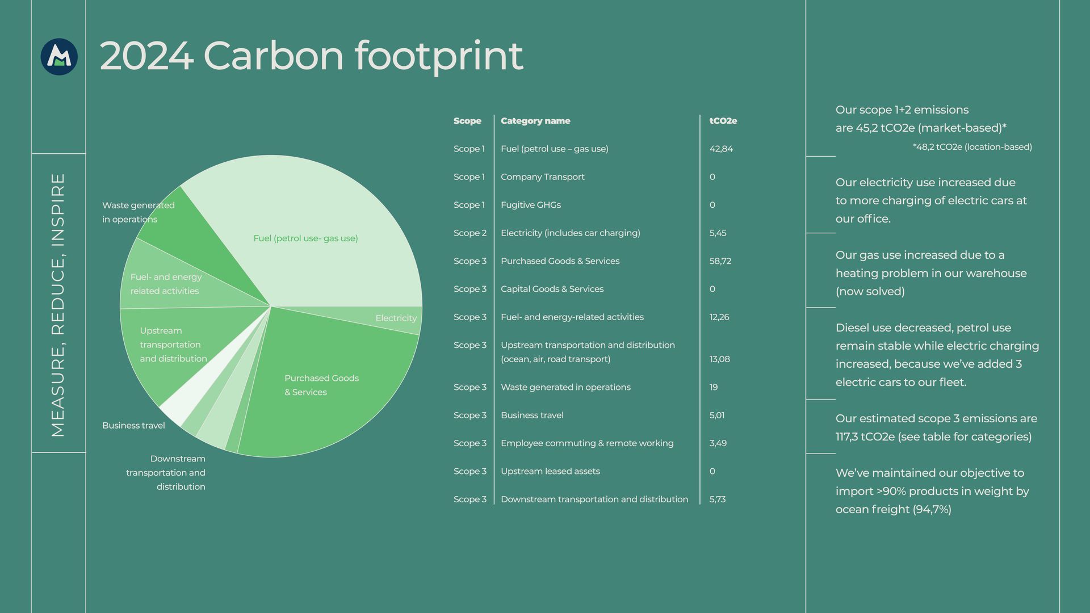Screen dimensions: 1090x613
Task: Select Electricity (includes car charging) row
Action: pos(570,233)
